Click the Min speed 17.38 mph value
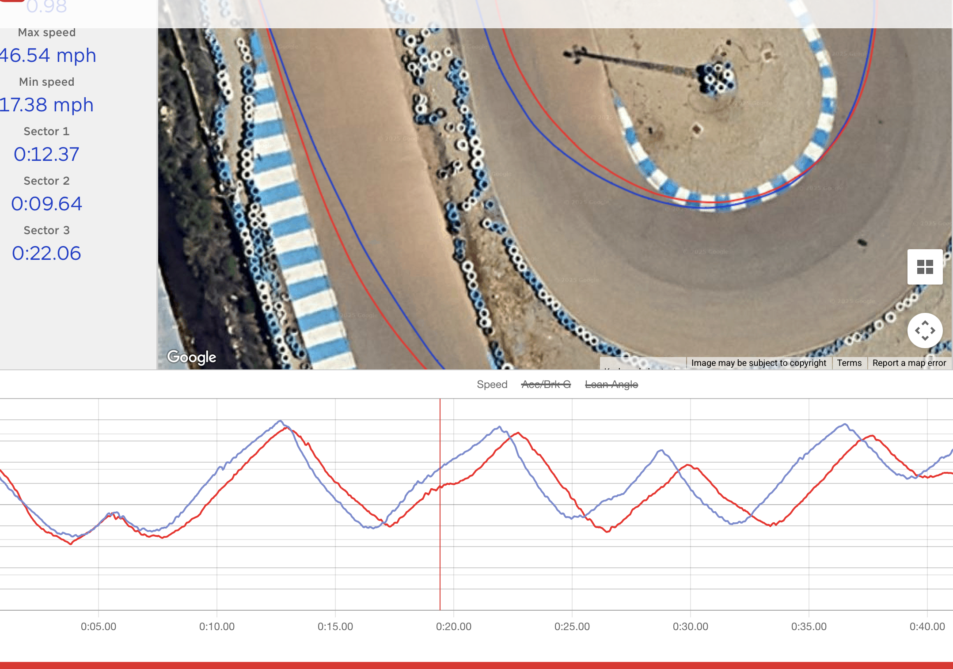The height and width of the screenshot is (669, 953). click(46, 105)
